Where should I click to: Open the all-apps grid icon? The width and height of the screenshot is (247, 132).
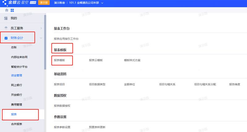coord(12,11)
